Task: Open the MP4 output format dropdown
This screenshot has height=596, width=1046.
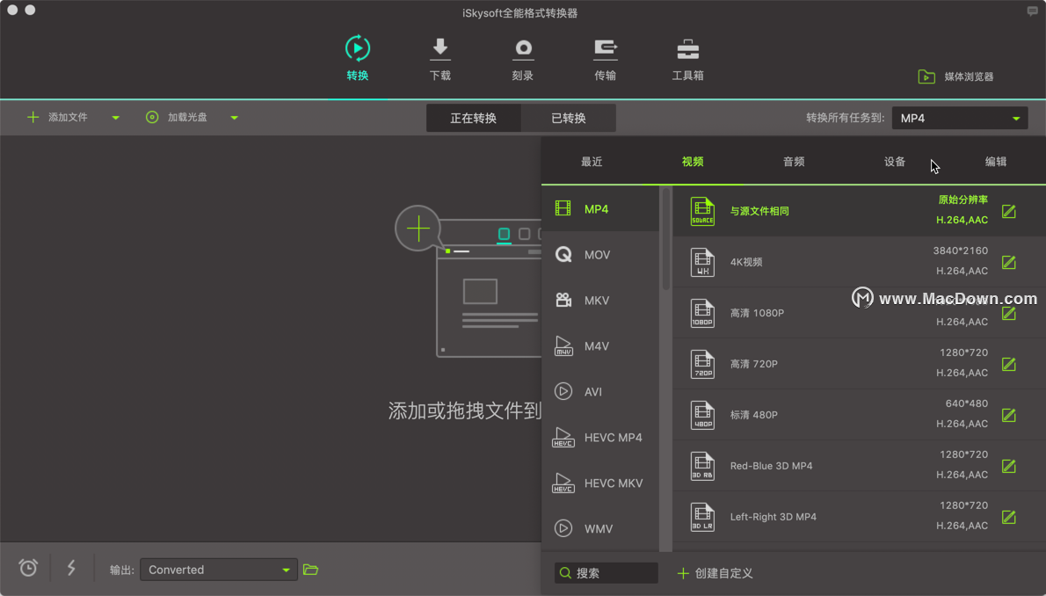Action: (959, 118)
